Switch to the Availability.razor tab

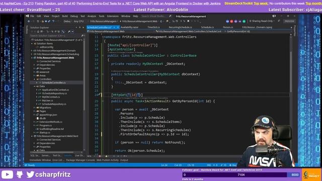click(129, 27)
